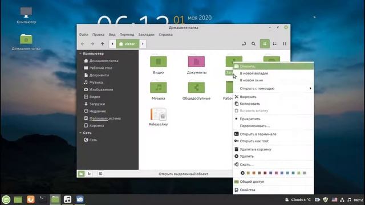Viewport: 365px width, 205px height.
Task: Reset folder color with black circle icon
Action: coord(242,173)
